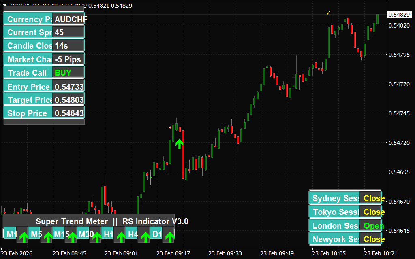Click the Sydney Session Close status

coord(372,198)
